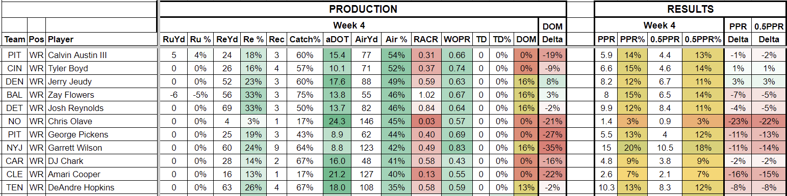Click the Player column header
Screen dimensions: 787x196
[x=100, y=39]
